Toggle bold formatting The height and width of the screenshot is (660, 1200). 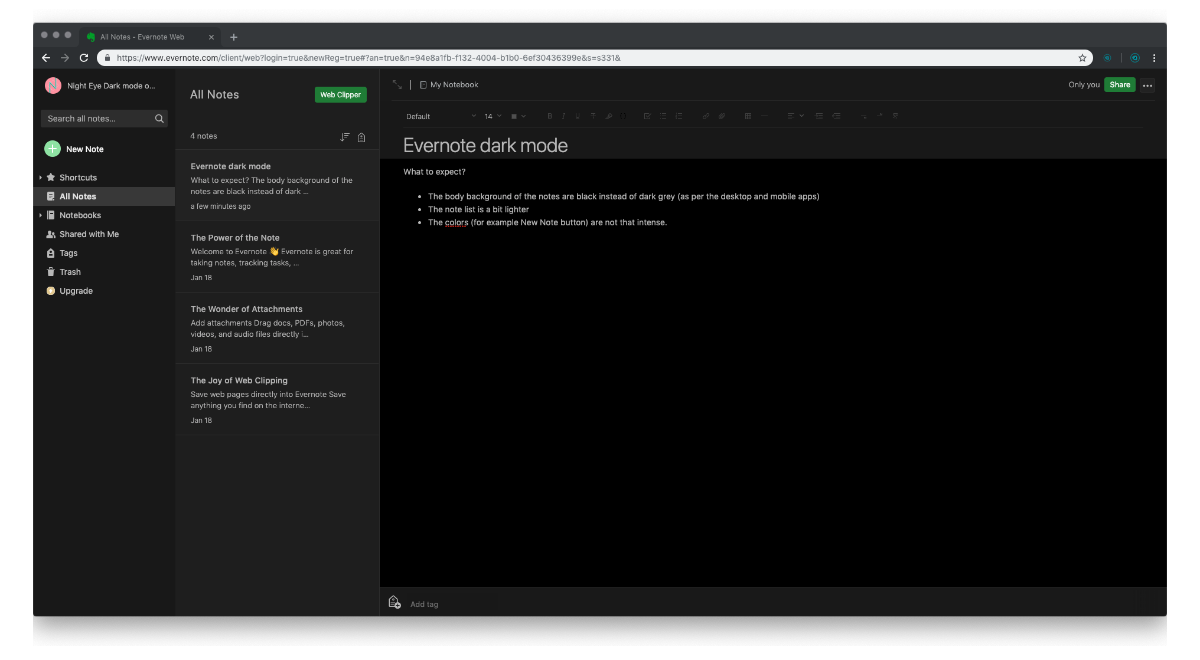point(550,116)
